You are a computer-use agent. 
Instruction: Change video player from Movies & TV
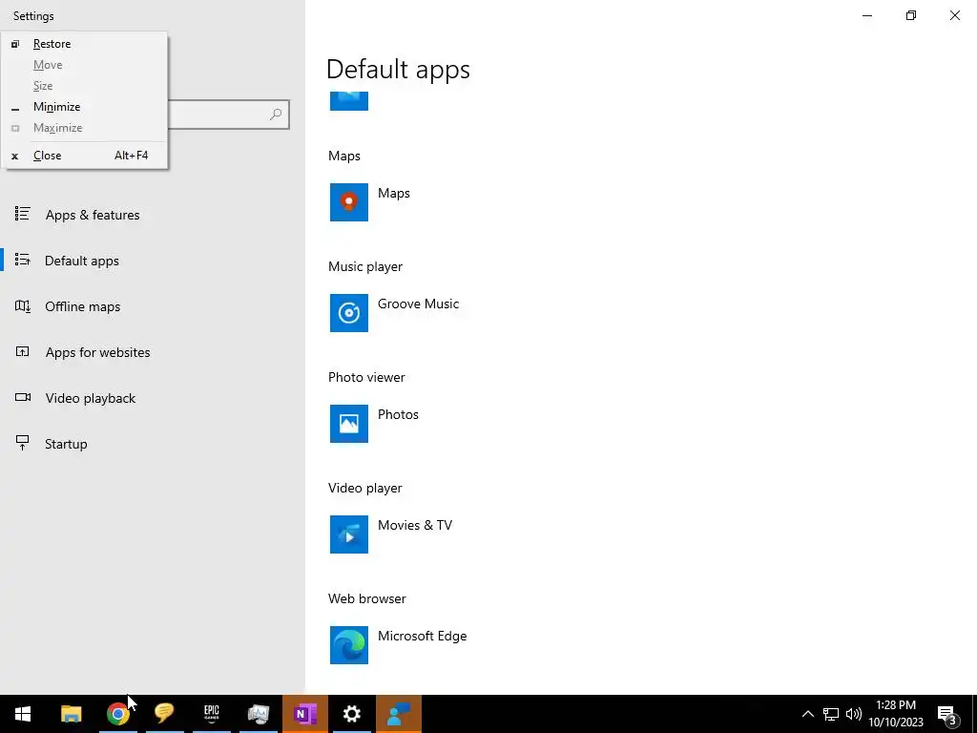tap(415, 526)
